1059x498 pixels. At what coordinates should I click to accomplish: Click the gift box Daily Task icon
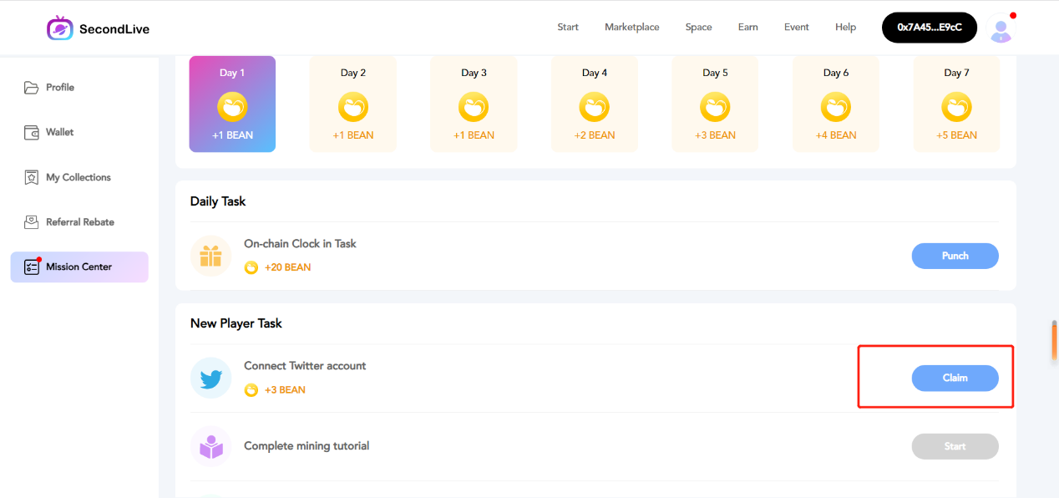tap(211, 256)
